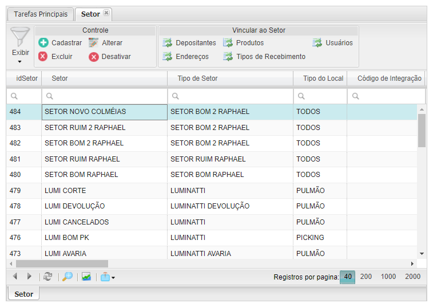This screenshot has height=307, width=433.
Task: Select the SETOR RUIM 2 RAPHAEL cell
Action: click(104, 128)
